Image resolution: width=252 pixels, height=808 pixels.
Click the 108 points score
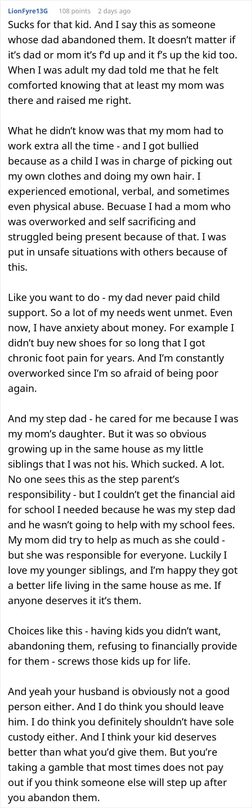click(75, 11)
